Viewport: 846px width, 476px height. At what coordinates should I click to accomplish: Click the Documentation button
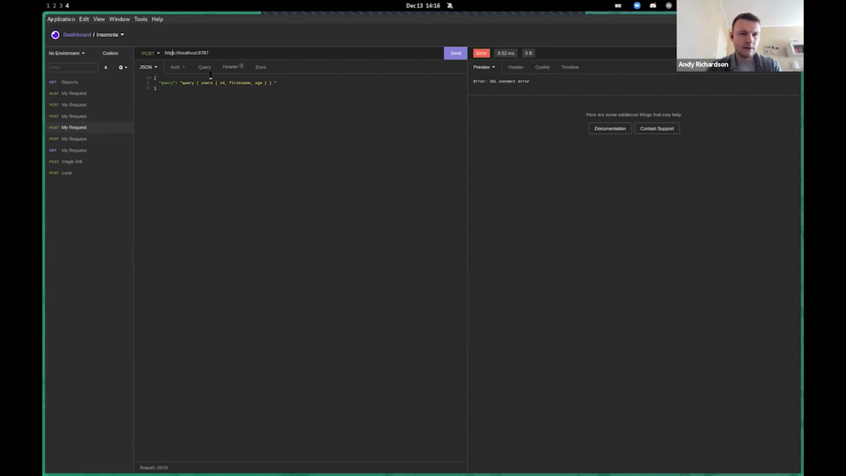tap(610, 129)
